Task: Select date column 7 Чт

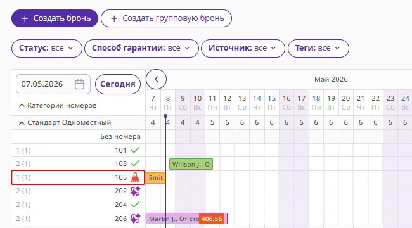Action: tap(153, 103)
